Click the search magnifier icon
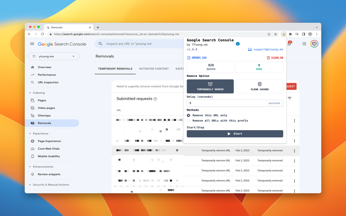Viewport: 346px width, 216px height. pyautogui.click(x=100, y=44)
